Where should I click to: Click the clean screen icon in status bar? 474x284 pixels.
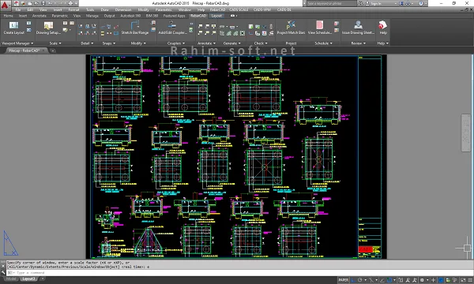[464, 280]
